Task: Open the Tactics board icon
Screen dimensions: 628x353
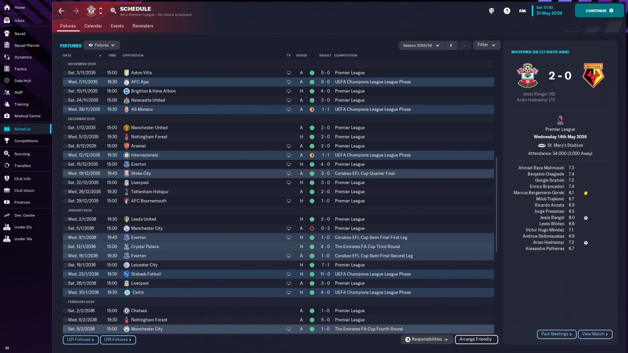Action: [x=7, y=69]
